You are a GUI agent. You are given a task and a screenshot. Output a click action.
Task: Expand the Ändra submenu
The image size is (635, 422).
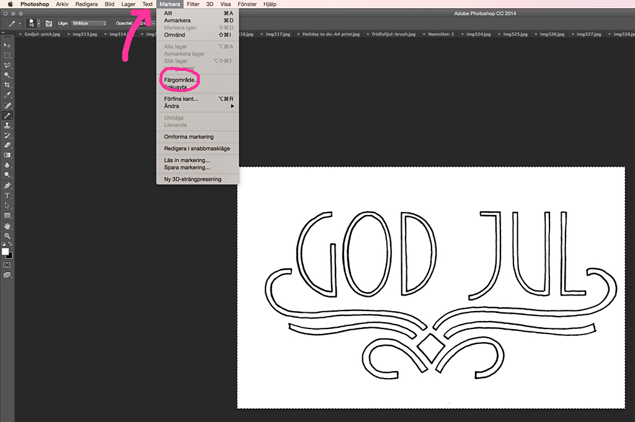198,106
